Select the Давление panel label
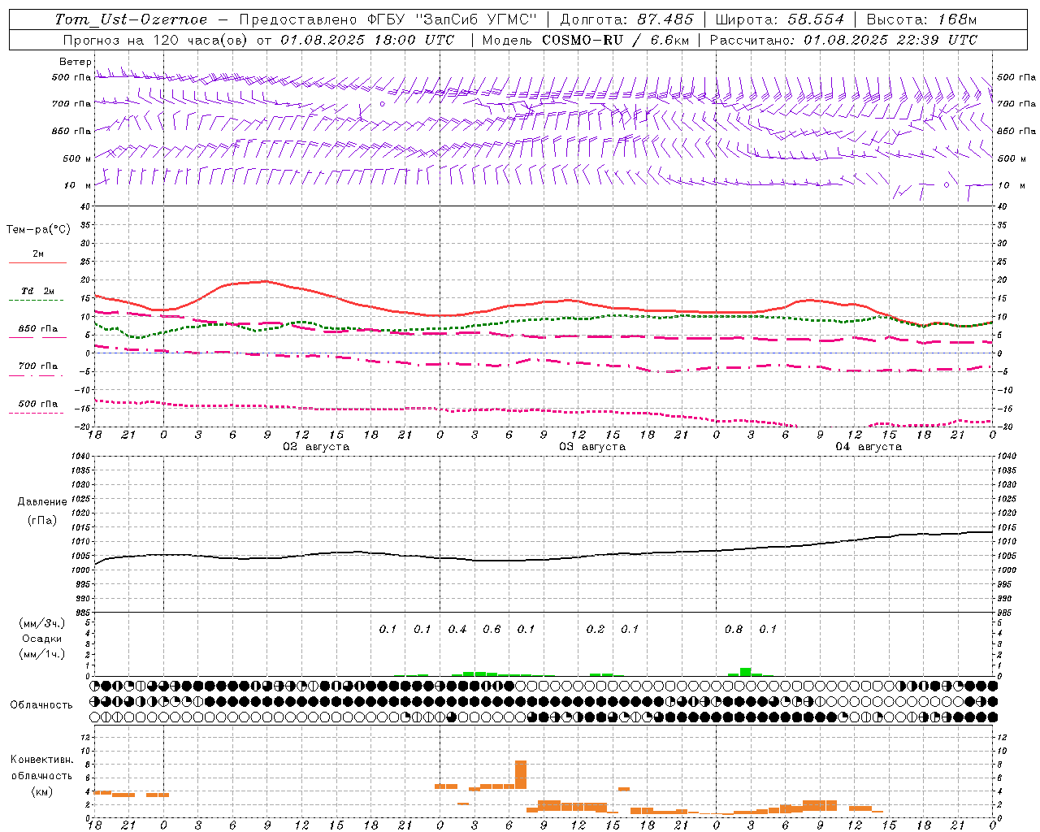This screenshot has width=1040, height=832. [x=42, y=502]
